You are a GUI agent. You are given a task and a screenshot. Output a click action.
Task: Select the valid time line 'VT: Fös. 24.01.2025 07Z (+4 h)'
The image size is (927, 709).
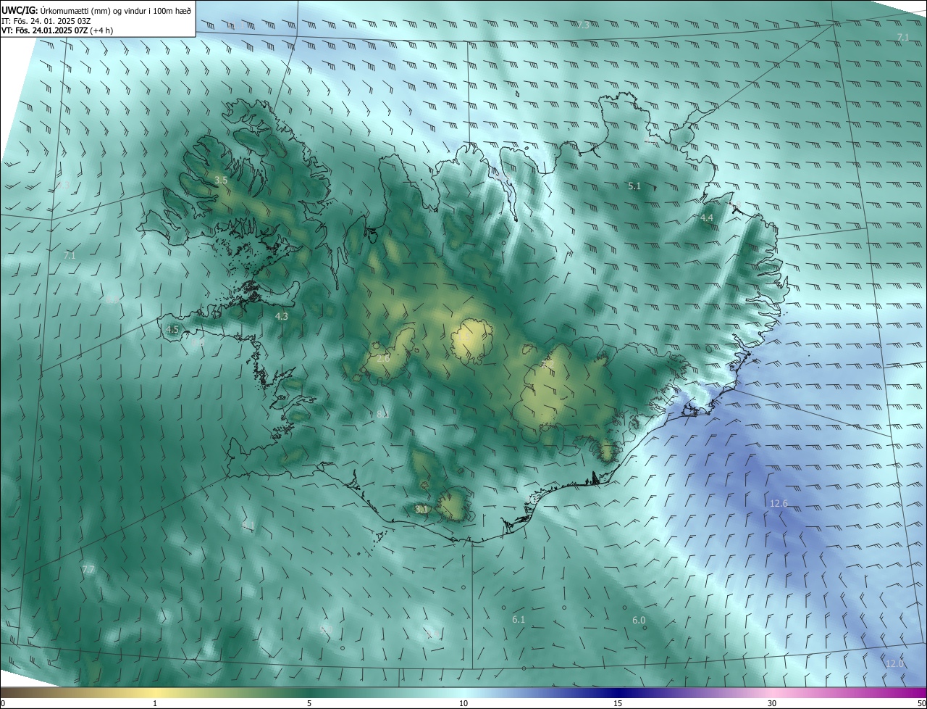pyautogui.click(x=57, y=30)
